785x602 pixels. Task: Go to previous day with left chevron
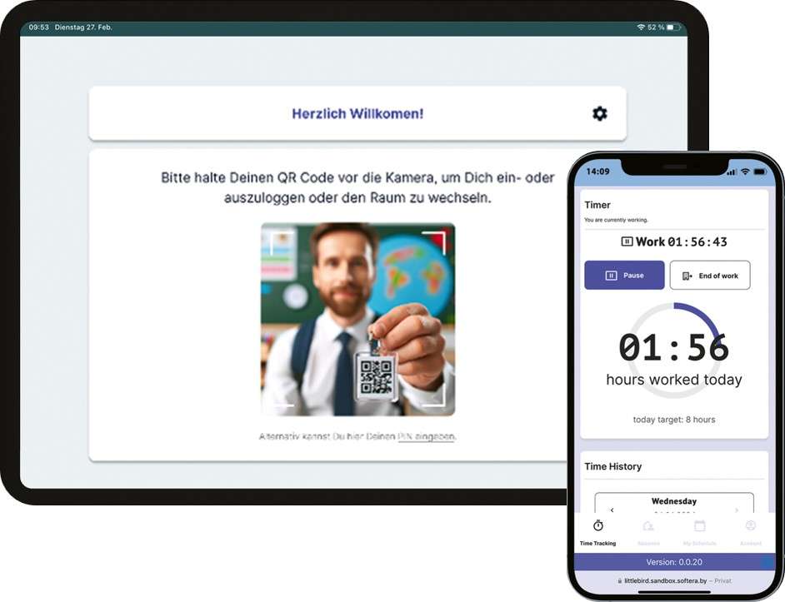click(x=612, y=509)
